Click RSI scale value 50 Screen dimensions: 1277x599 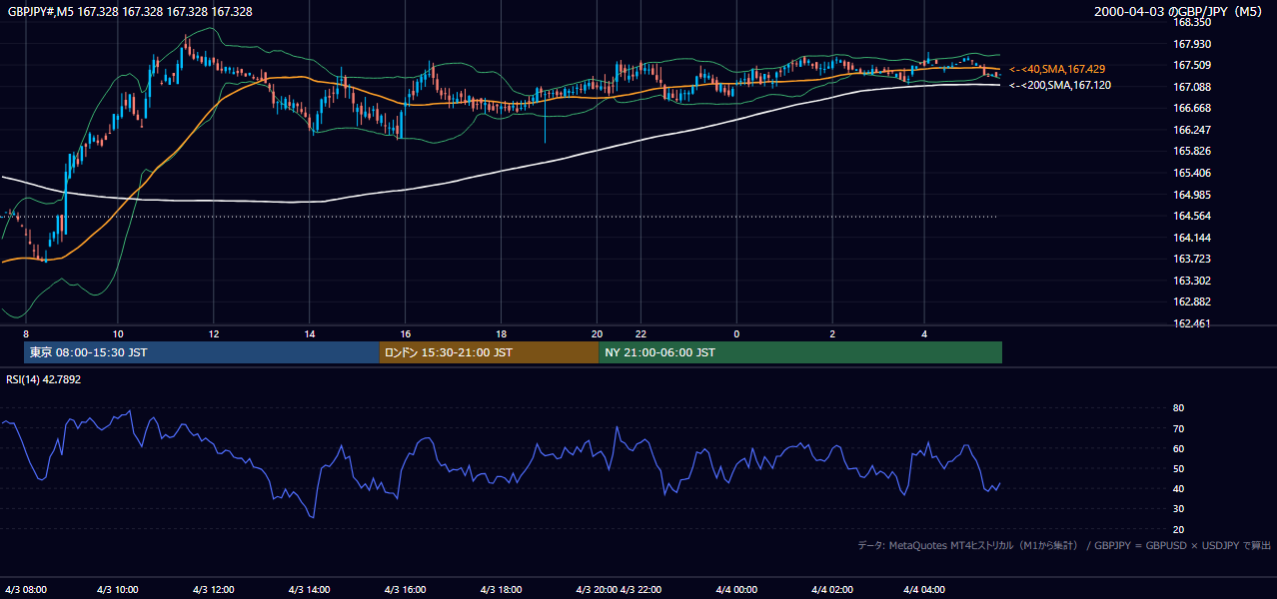click(1178, 468)
